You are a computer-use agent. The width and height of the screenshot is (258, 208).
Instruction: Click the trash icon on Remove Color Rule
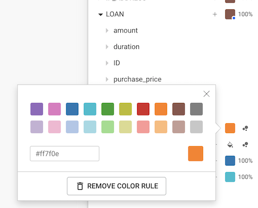click(80, 186)
